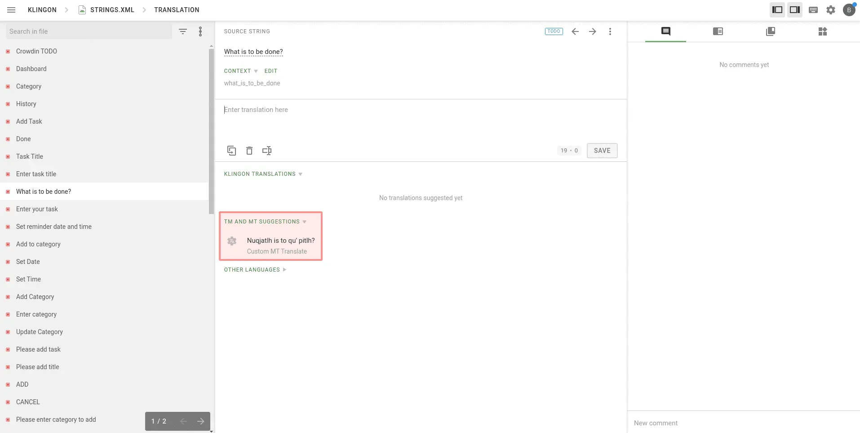The width and height of the screenshot is (860, 433).
Task: Open main hamburger navigation menu
Action: (x=11, y=10)
